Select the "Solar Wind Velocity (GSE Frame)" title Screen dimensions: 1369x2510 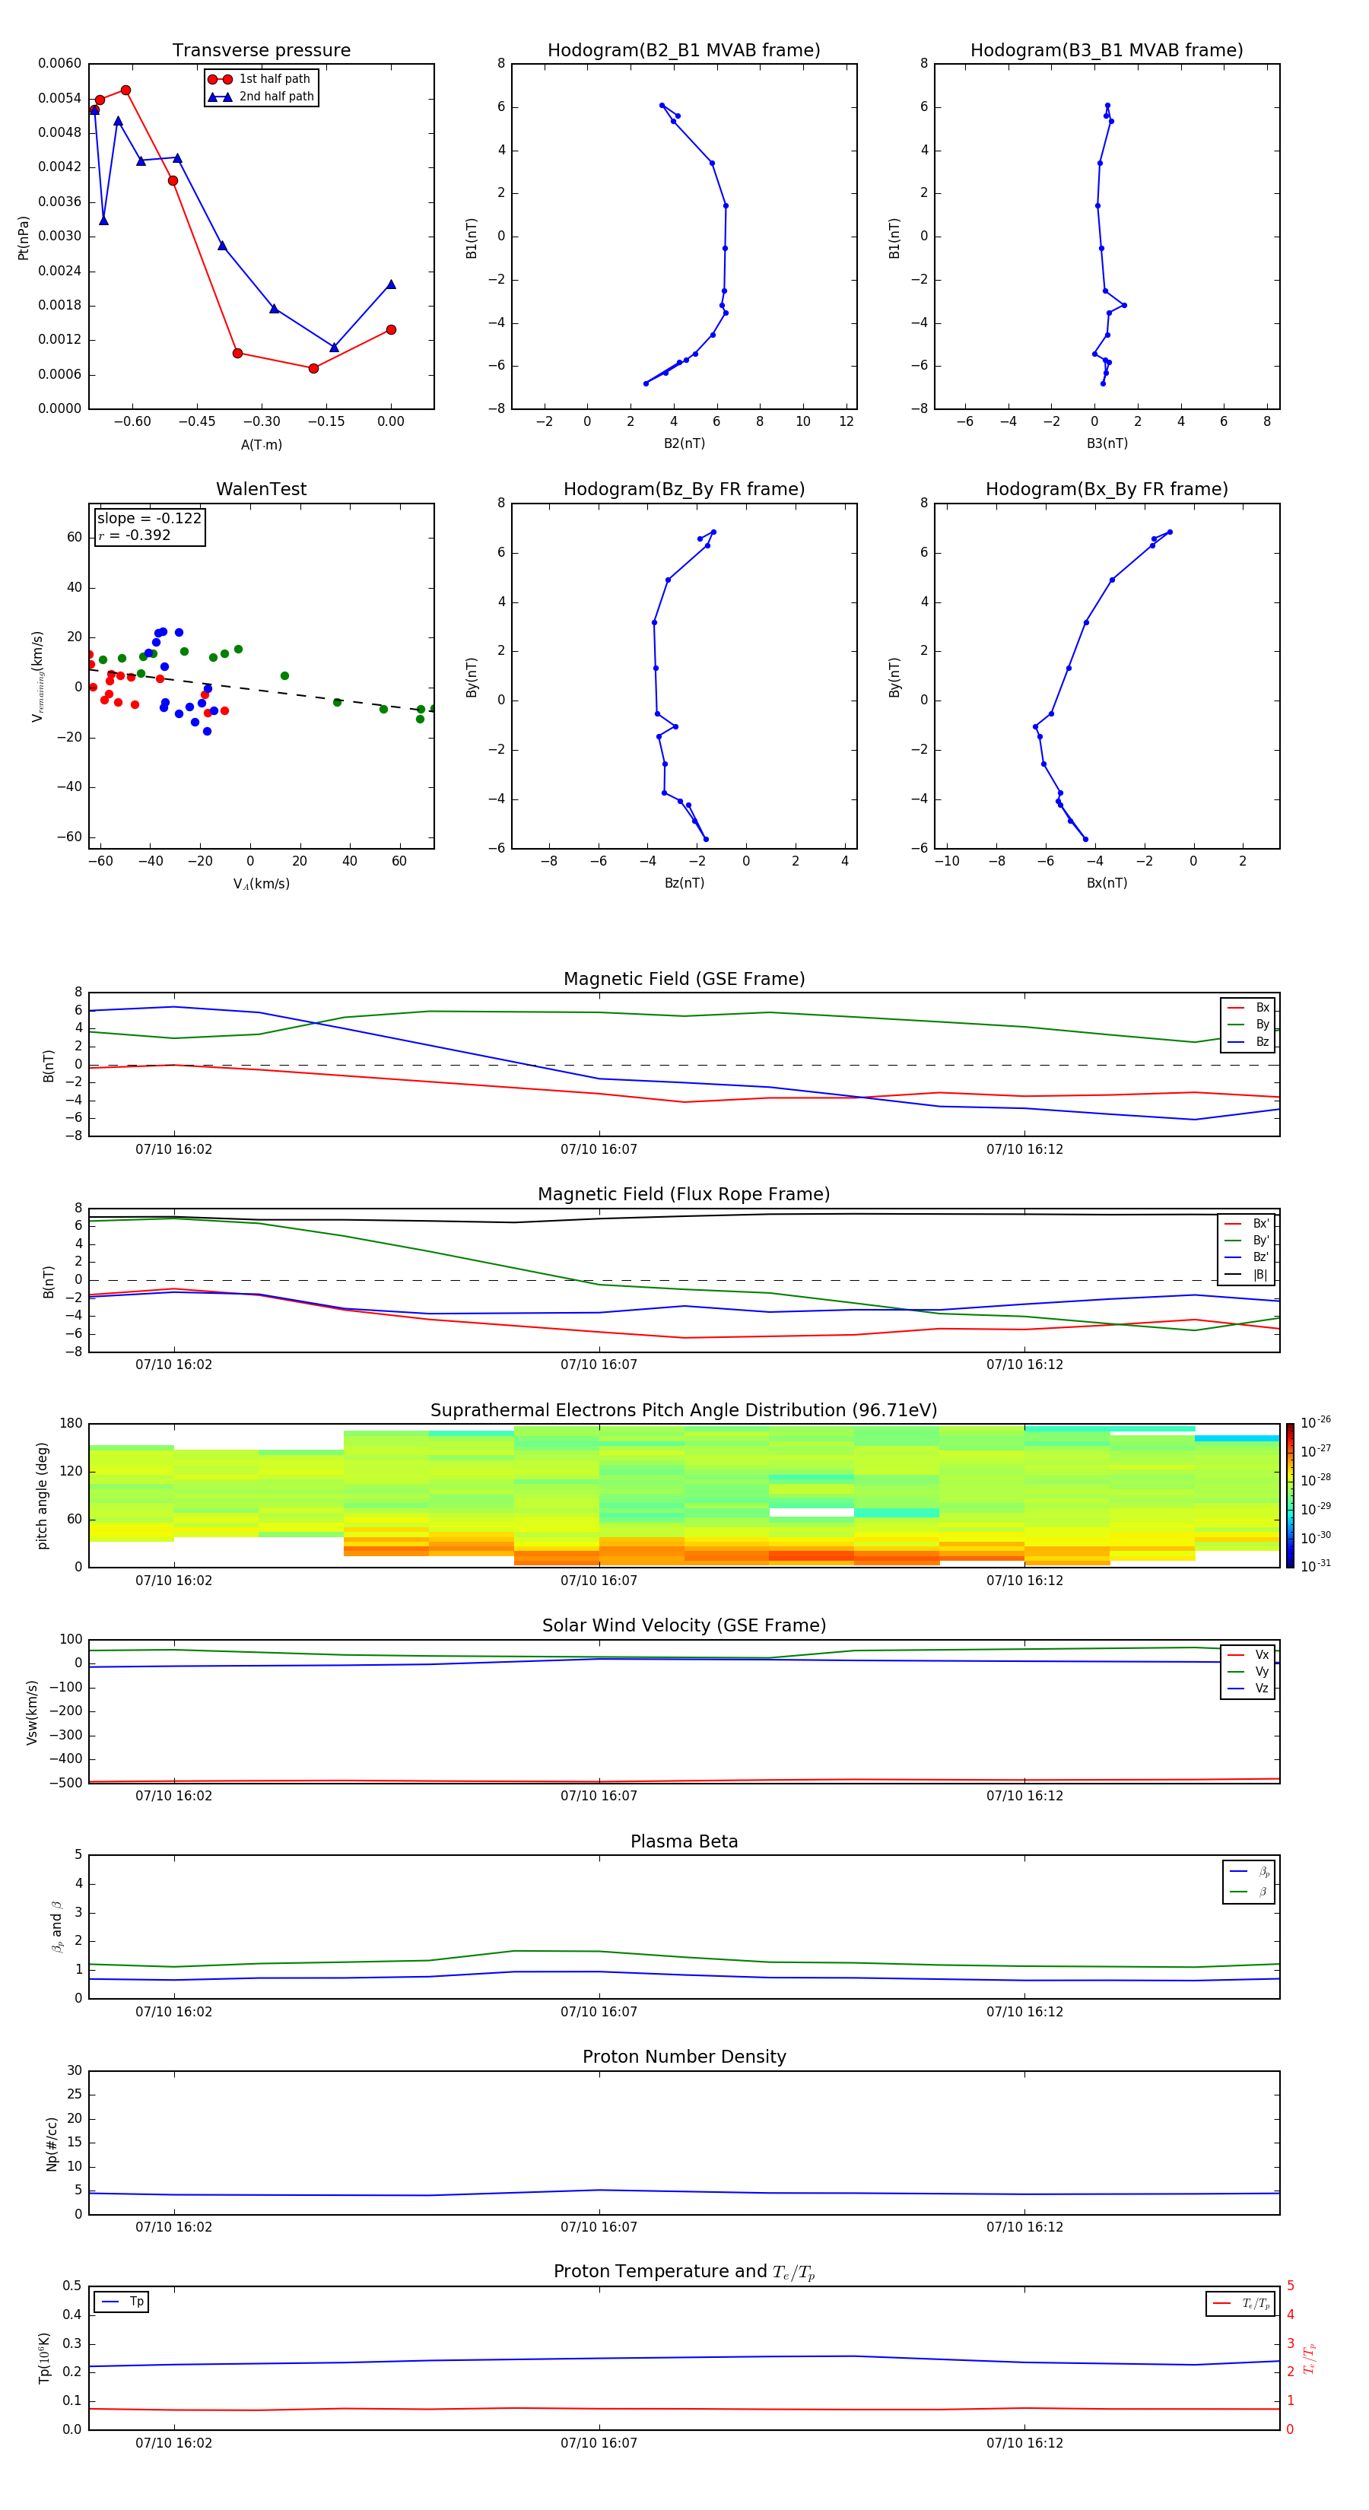click(684, 1626)
